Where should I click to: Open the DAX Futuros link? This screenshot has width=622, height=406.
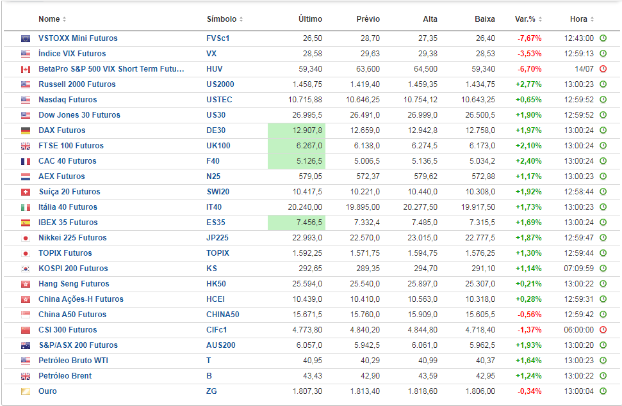click(61, 130)
